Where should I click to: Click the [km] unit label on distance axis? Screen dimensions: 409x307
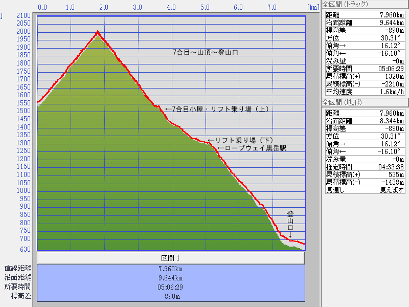pos(313,8)
